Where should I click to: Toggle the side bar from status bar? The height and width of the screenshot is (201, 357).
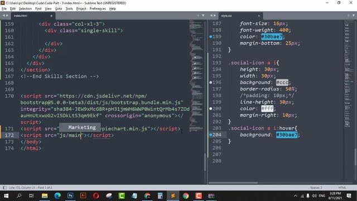pyautogui.click(x=4, y=188)
